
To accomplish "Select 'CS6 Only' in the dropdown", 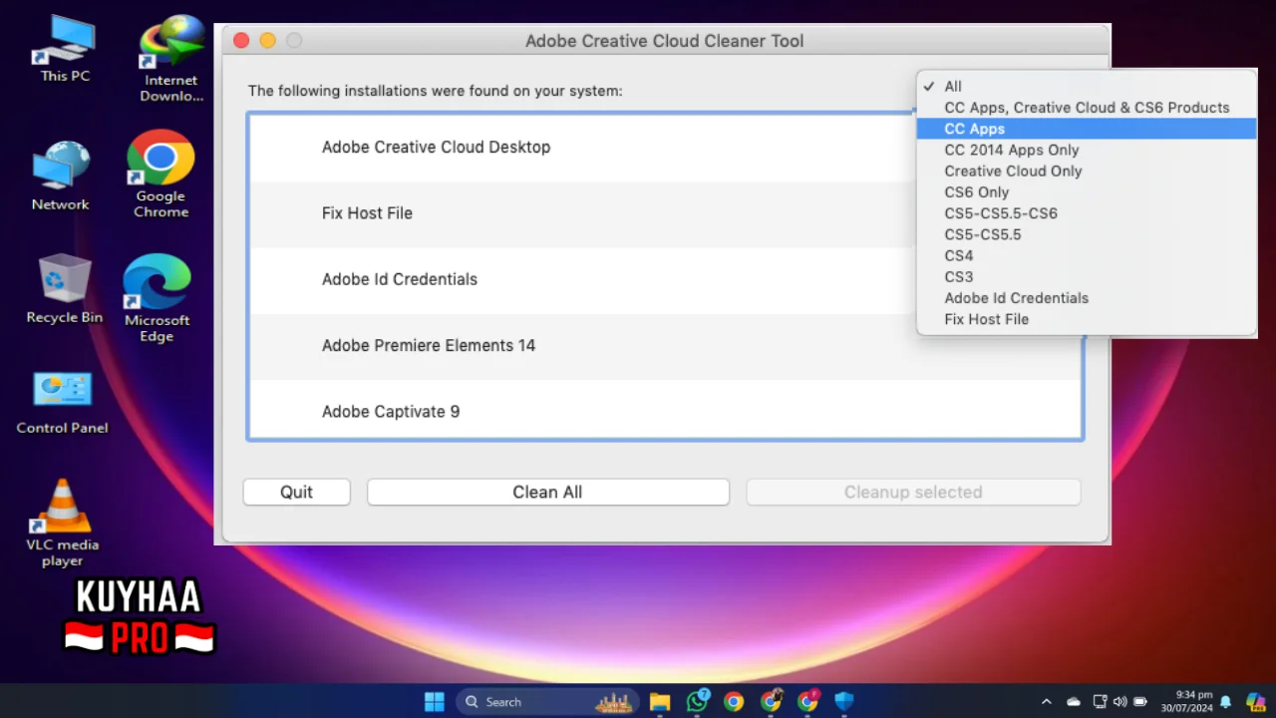I will pyautogui.click(x=1087, y=192).
